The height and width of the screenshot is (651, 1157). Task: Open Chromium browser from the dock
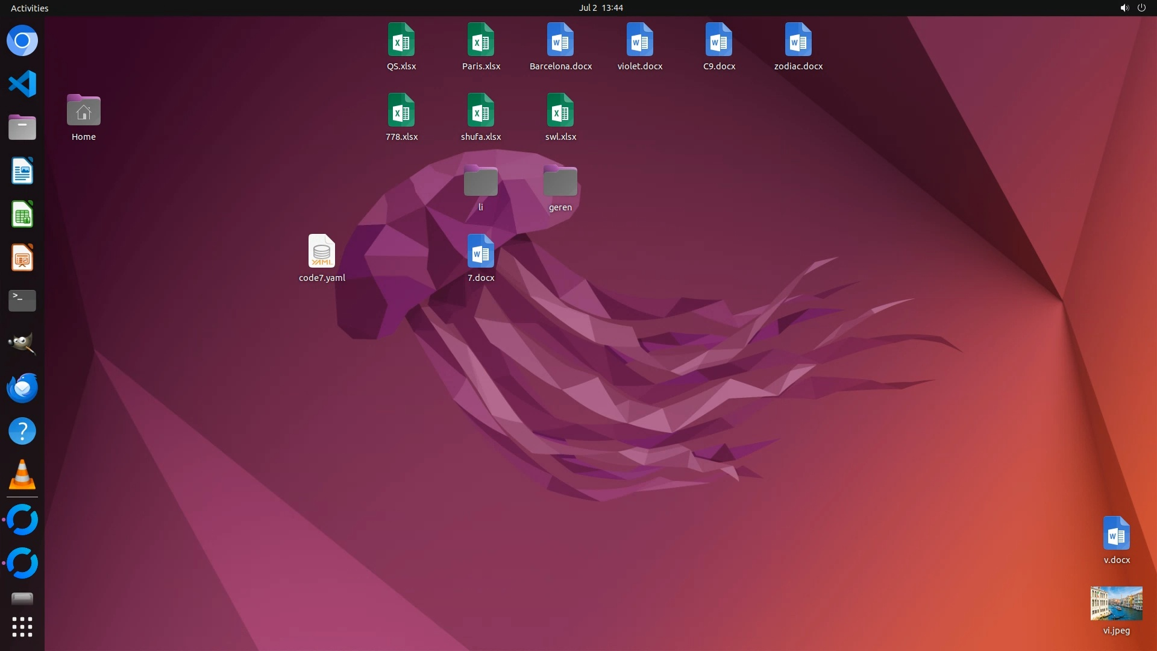point(22,41)
